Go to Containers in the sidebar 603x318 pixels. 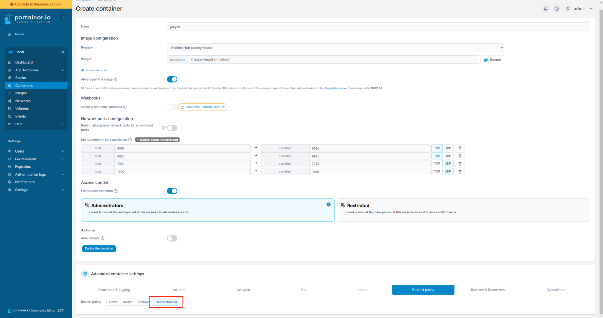[36, 86]
